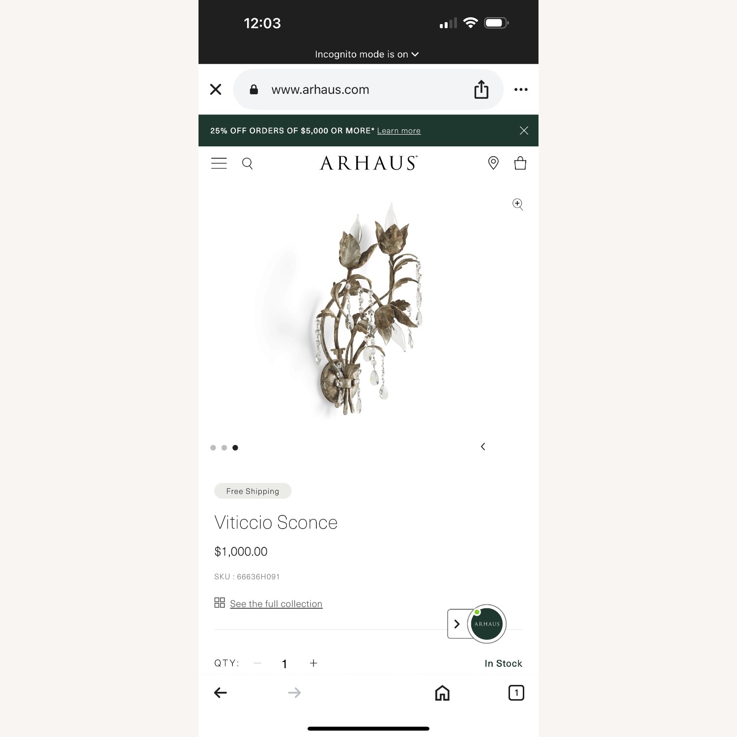Increase quantity with the plus button
This screenshot has height=737, width=737.
313,663
